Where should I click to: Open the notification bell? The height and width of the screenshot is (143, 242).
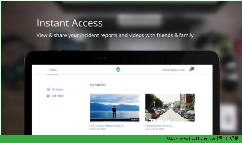[x=191, y=69]
